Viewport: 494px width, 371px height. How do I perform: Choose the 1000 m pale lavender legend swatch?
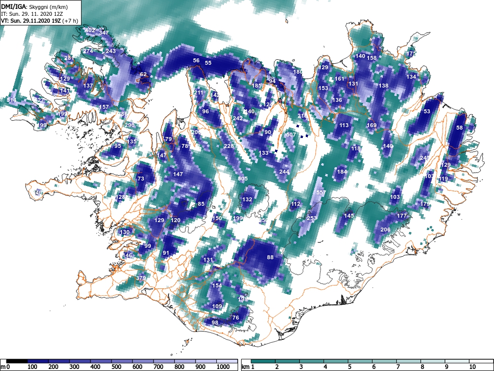point(227,361)
